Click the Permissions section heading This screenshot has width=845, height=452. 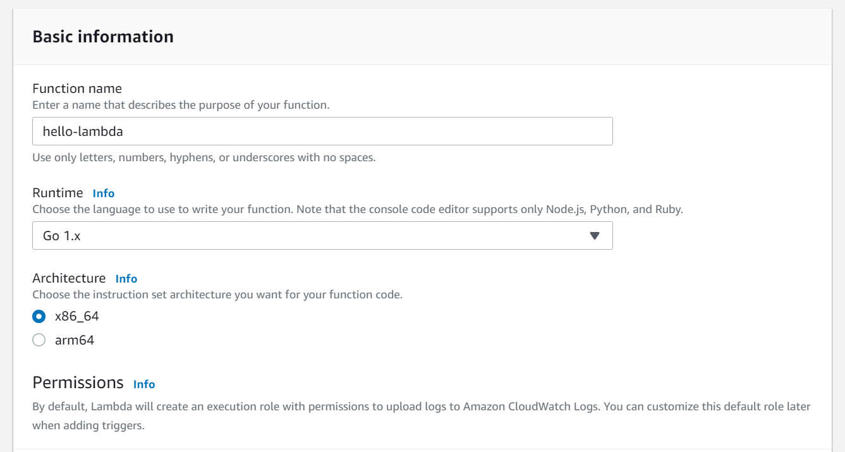point(78,382)
